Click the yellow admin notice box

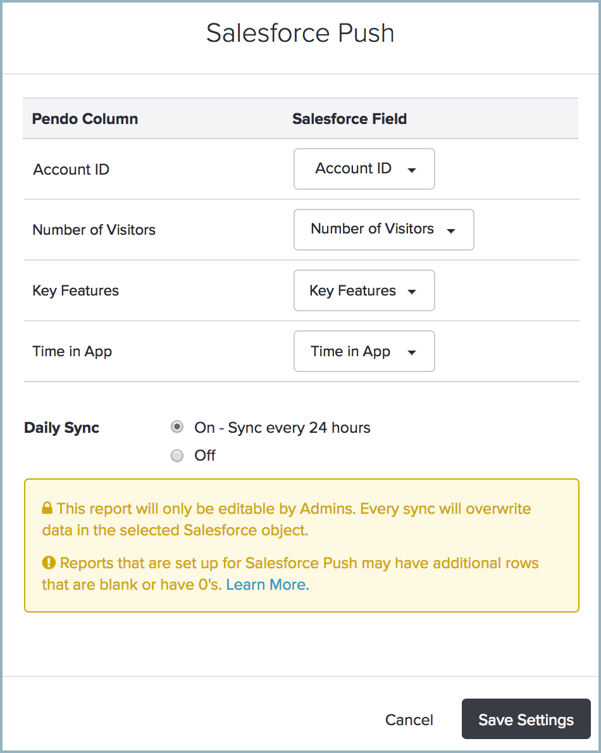point(301,545)
